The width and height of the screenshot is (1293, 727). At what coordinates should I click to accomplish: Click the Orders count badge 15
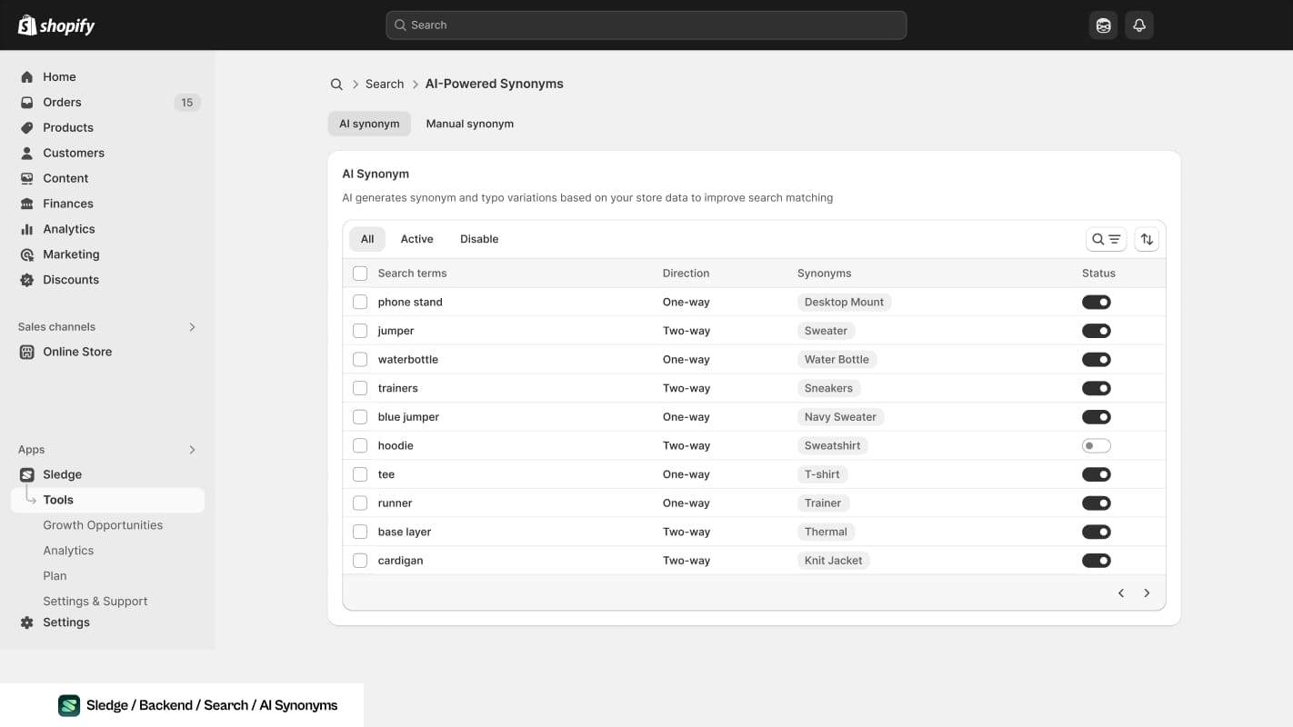click(187, 103)
